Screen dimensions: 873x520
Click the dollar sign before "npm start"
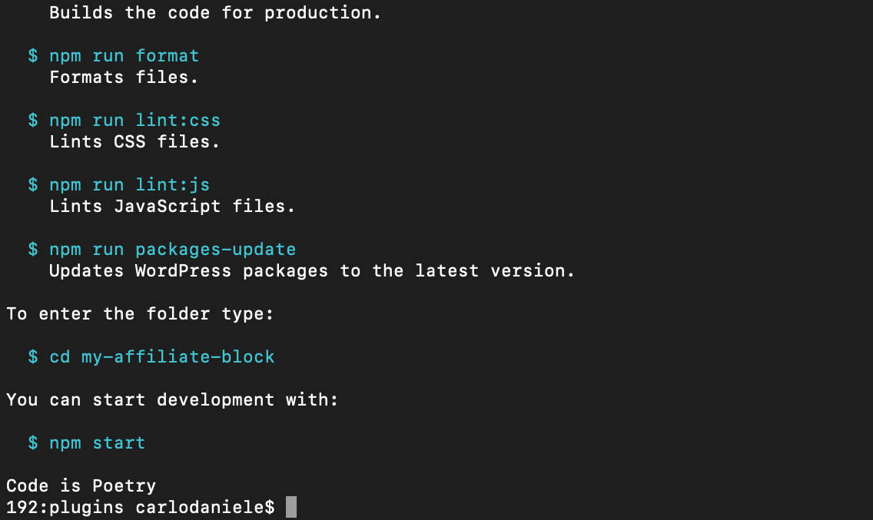pyautogui.click(x=33, y=443)
